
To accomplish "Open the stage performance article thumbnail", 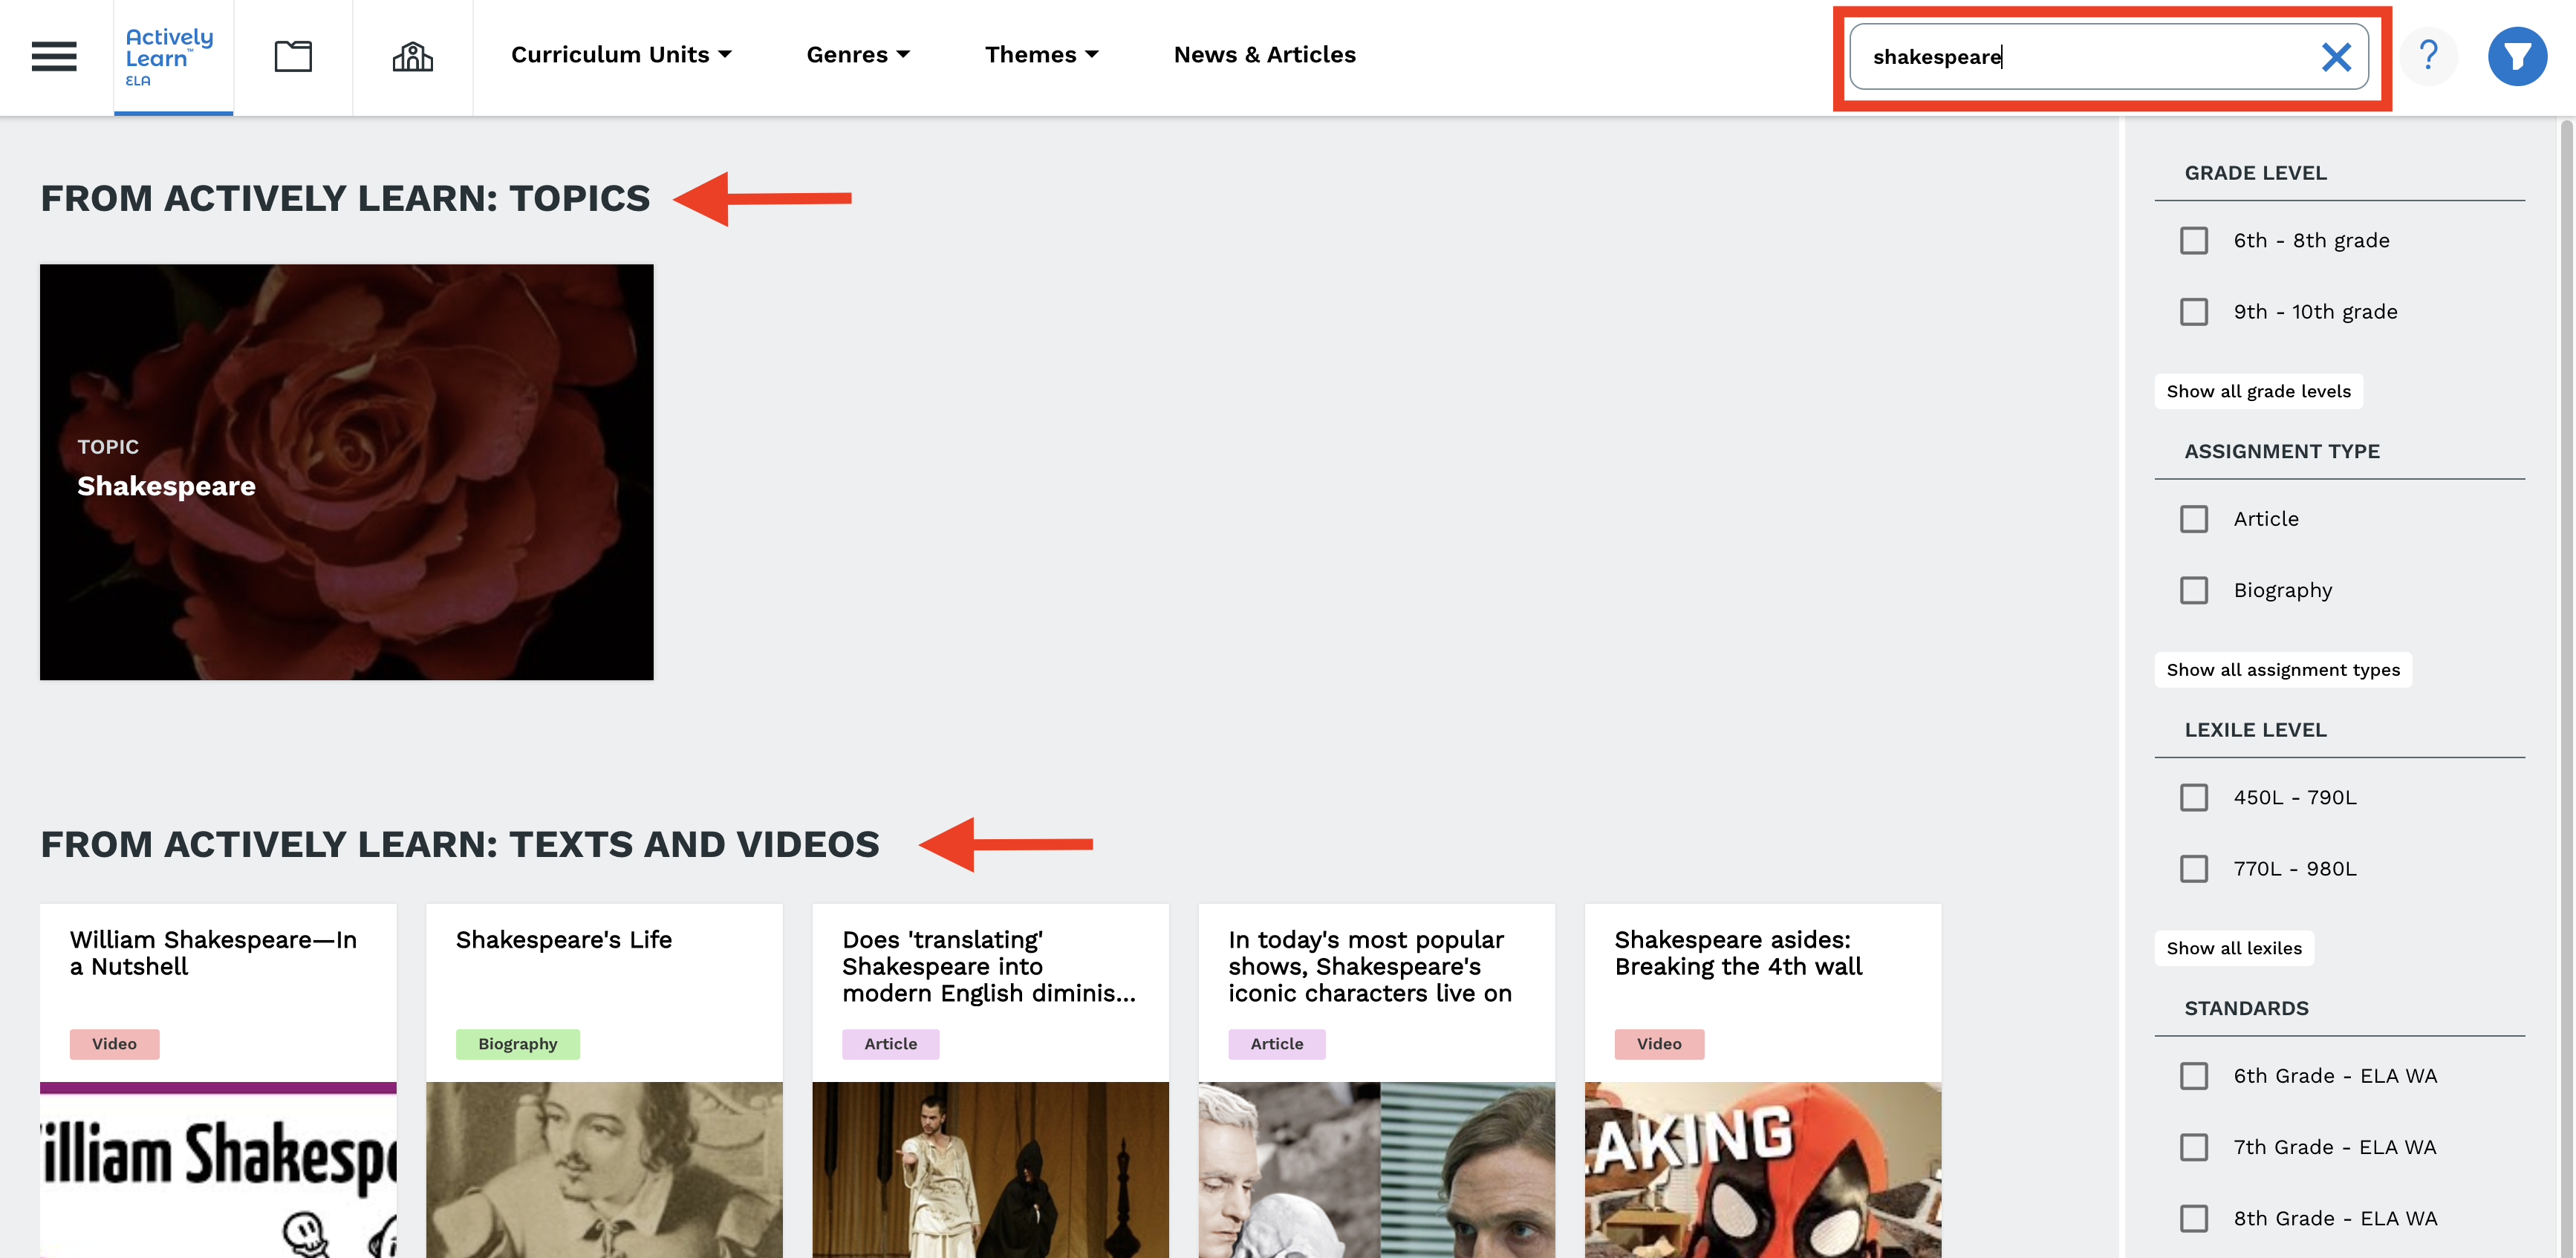I will coord(990,1170).
